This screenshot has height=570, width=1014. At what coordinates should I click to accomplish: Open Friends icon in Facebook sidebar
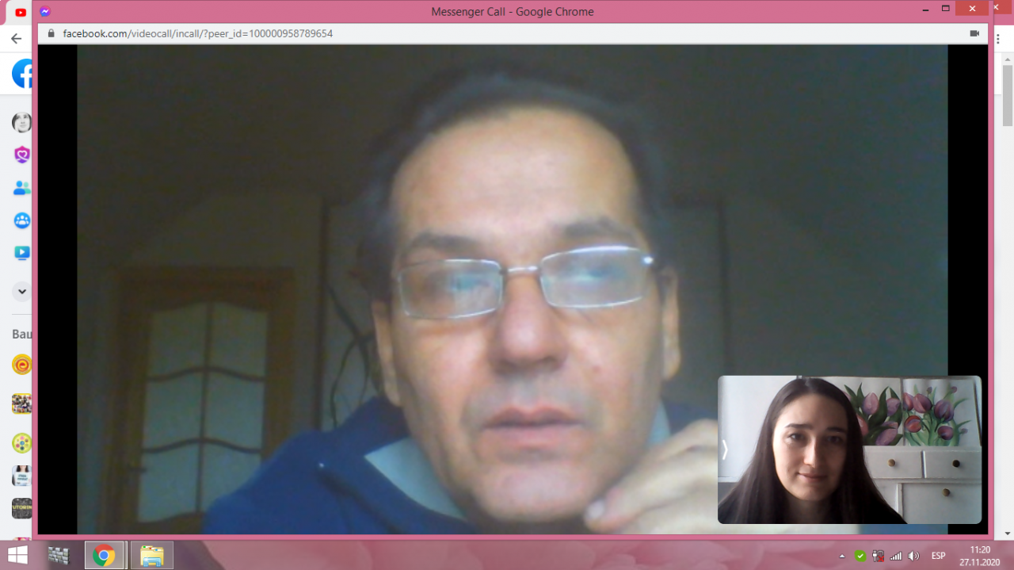(22, 188)
